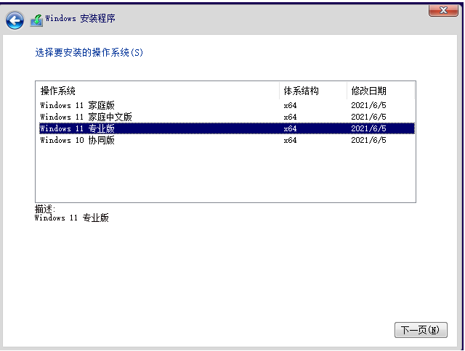Screen dimensions: 465x351
Task: Click 2021/6/5 in Windows 11 家庭版 row
Action: point(368,105)
